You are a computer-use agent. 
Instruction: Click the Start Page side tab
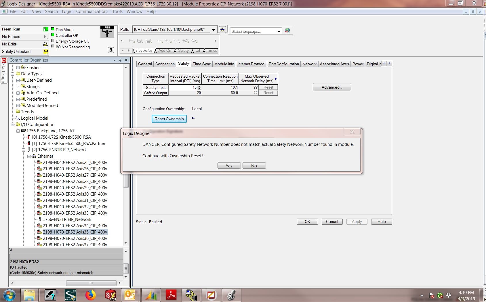[x=4, y=70]
